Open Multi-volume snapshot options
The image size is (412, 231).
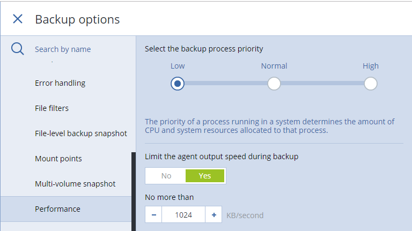(x=75, y=184)
